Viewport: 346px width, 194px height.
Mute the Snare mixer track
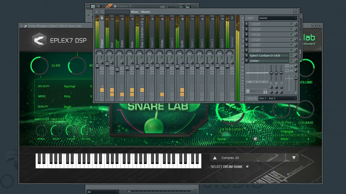(x=122, y=57)
